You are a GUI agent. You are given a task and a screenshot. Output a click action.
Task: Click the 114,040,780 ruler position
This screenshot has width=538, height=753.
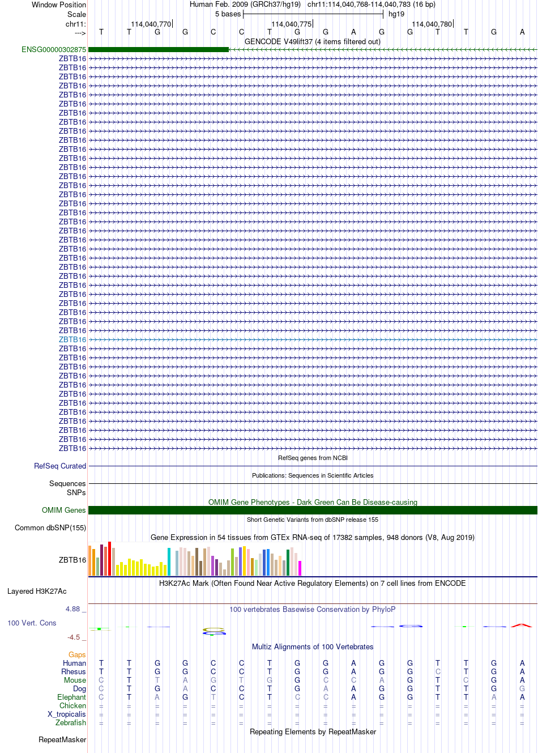pos(432,24)
